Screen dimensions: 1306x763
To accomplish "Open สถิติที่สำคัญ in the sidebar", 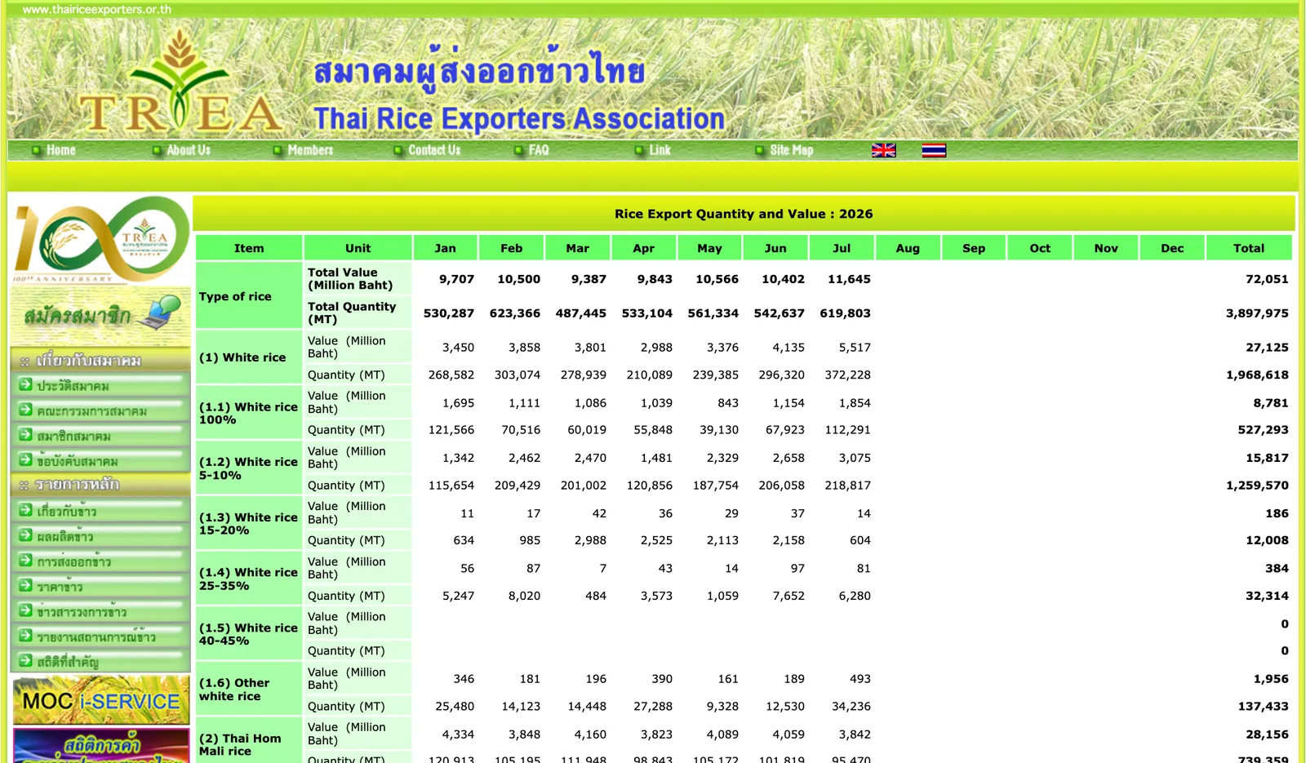I will tap(101, 661).
